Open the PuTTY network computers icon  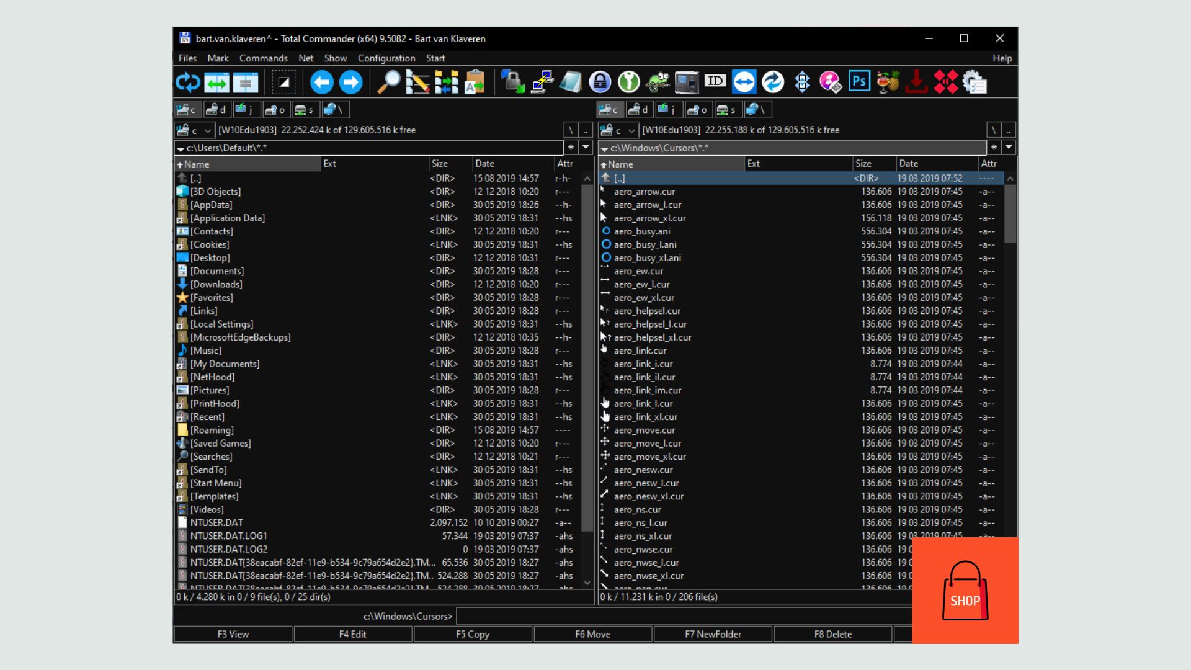tap(542, 82)
